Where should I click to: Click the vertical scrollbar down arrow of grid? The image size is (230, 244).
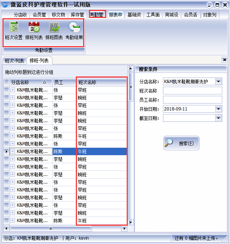pos(131,223)
